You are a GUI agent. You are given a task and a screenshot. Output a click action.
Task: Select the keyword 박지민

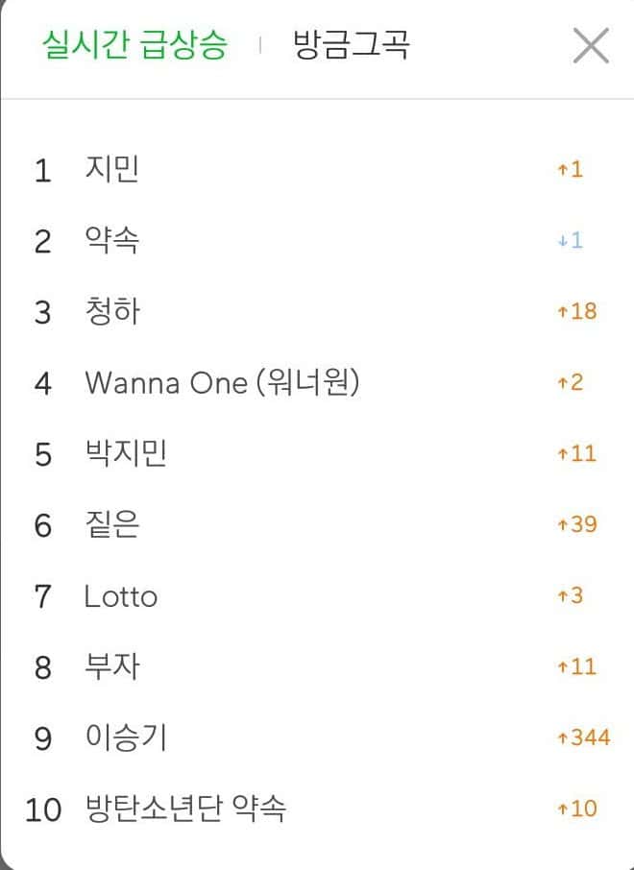(x=126, y=453)
